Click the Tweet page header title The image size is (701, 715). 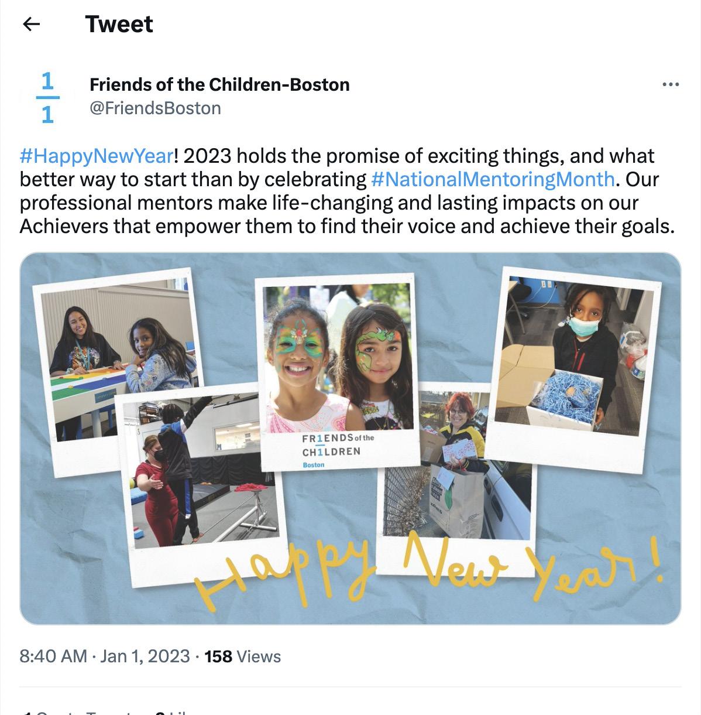pos(119,24)
